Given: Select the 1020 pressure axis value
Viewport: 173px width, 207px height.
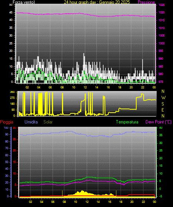Looking at the screenshot, I should [161, 13].
